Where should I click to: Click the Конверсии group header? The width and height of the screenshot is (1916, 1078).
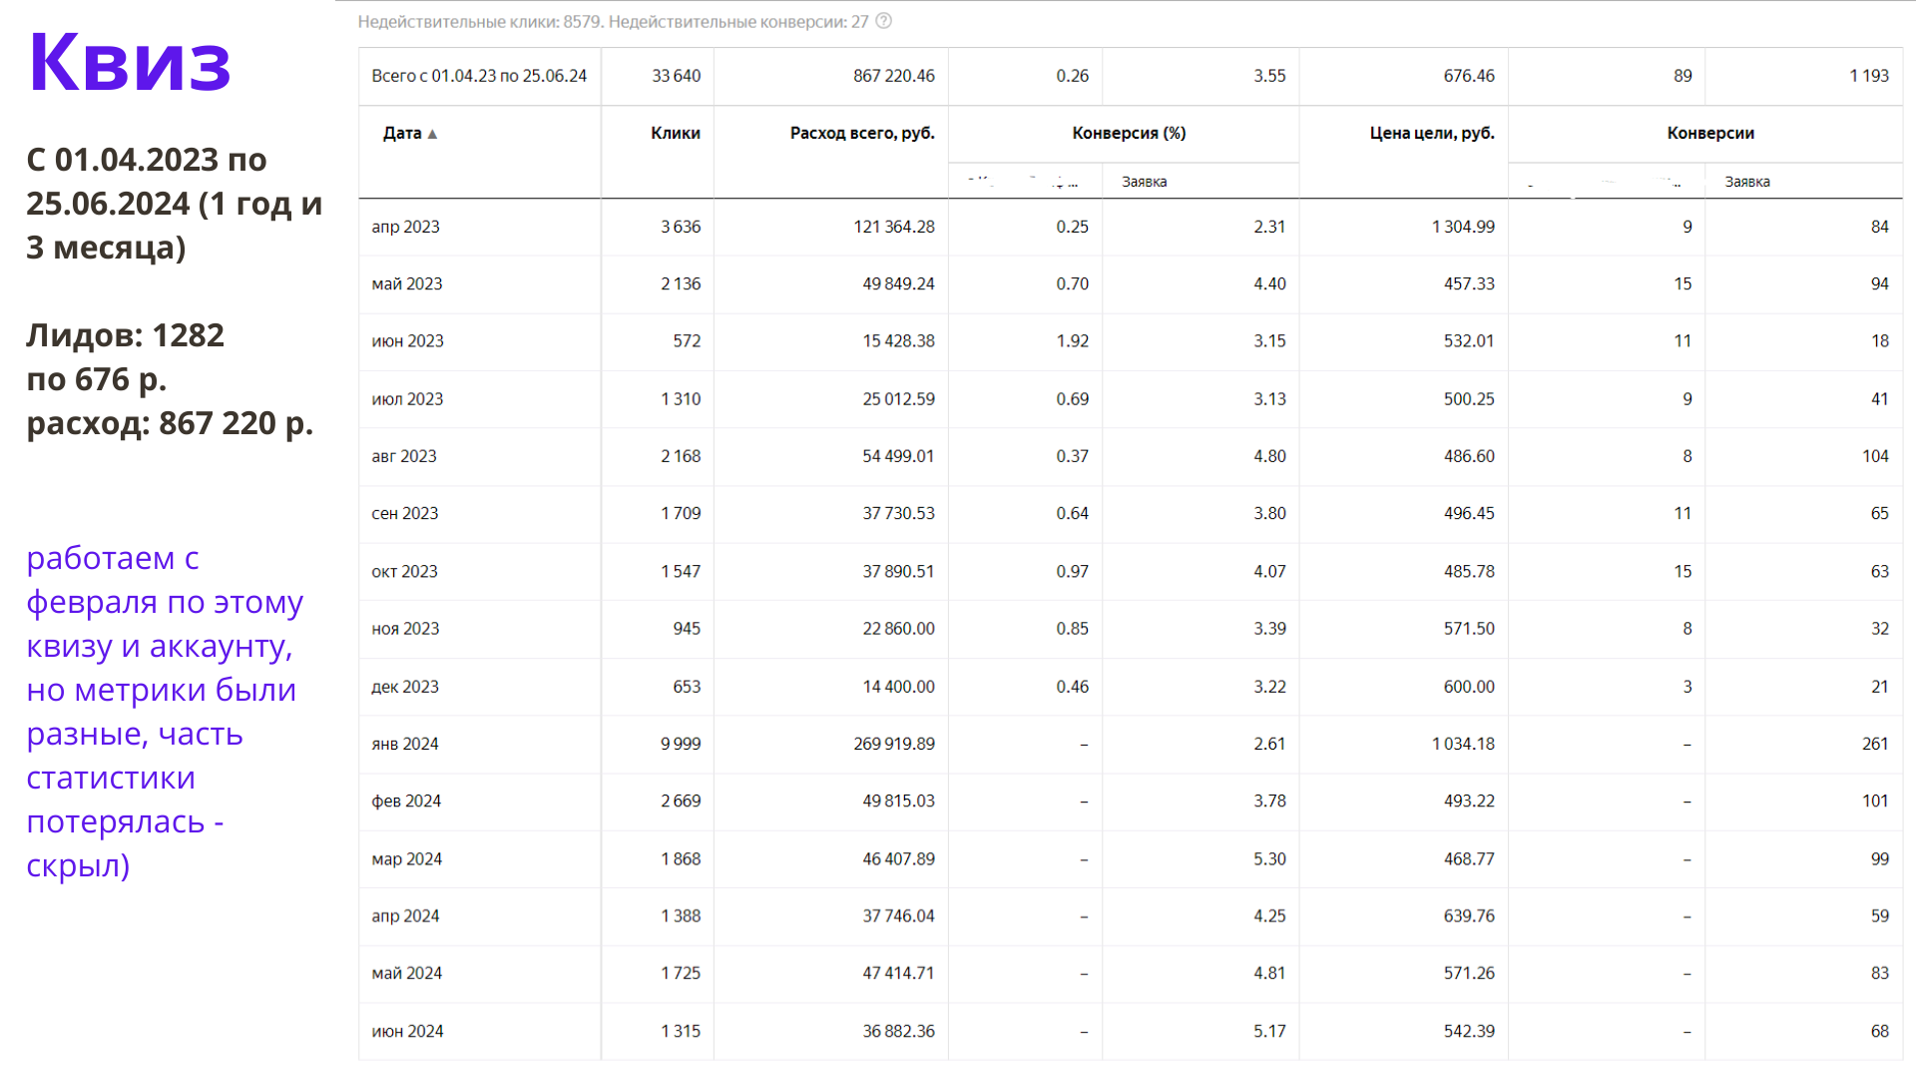[x=1709, y=133]
